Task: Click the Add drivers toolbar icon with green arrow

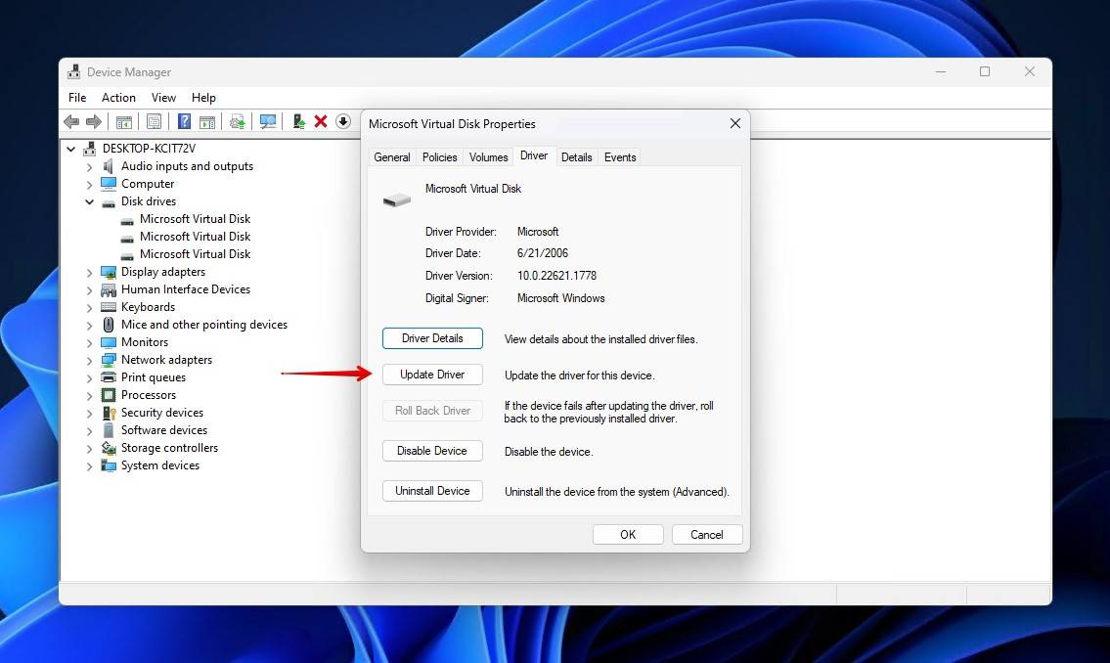Action: click(298, 121)
